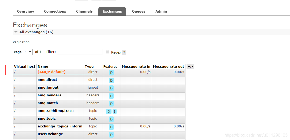290x140 pixels.
Task: Sort by Message rate out header
Action: (169, 66)
